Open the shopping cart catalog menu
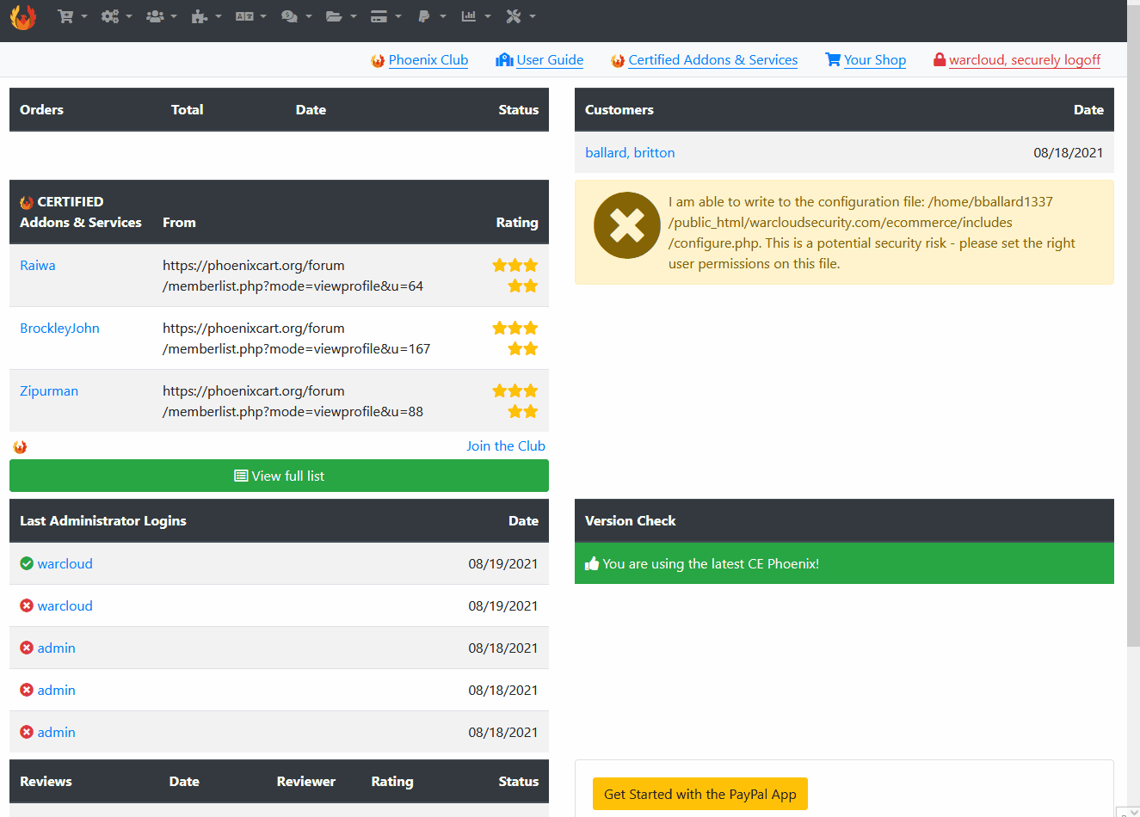This screenshot has height=817, width=1140. 72,16
